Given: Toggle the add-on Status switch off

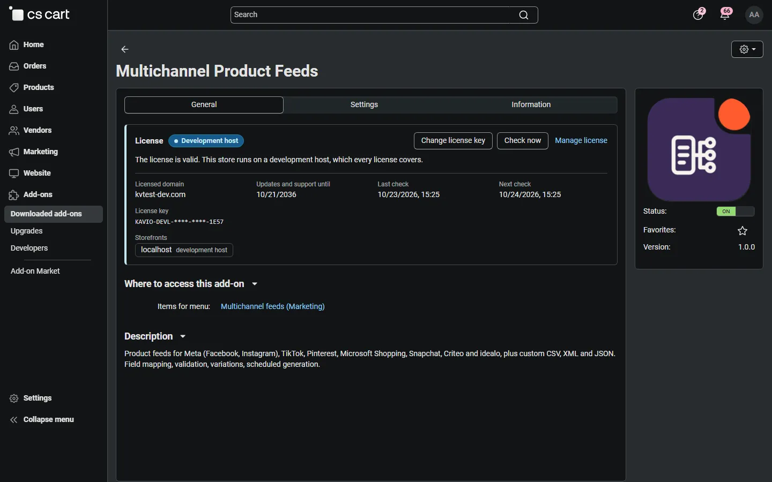Looking at the screenshot, I should pos(736,212).
